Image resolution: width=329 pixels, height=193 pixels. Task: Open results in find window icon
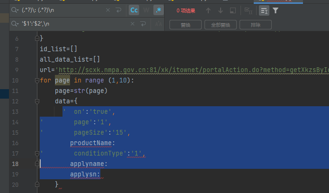tap(233, 10)
